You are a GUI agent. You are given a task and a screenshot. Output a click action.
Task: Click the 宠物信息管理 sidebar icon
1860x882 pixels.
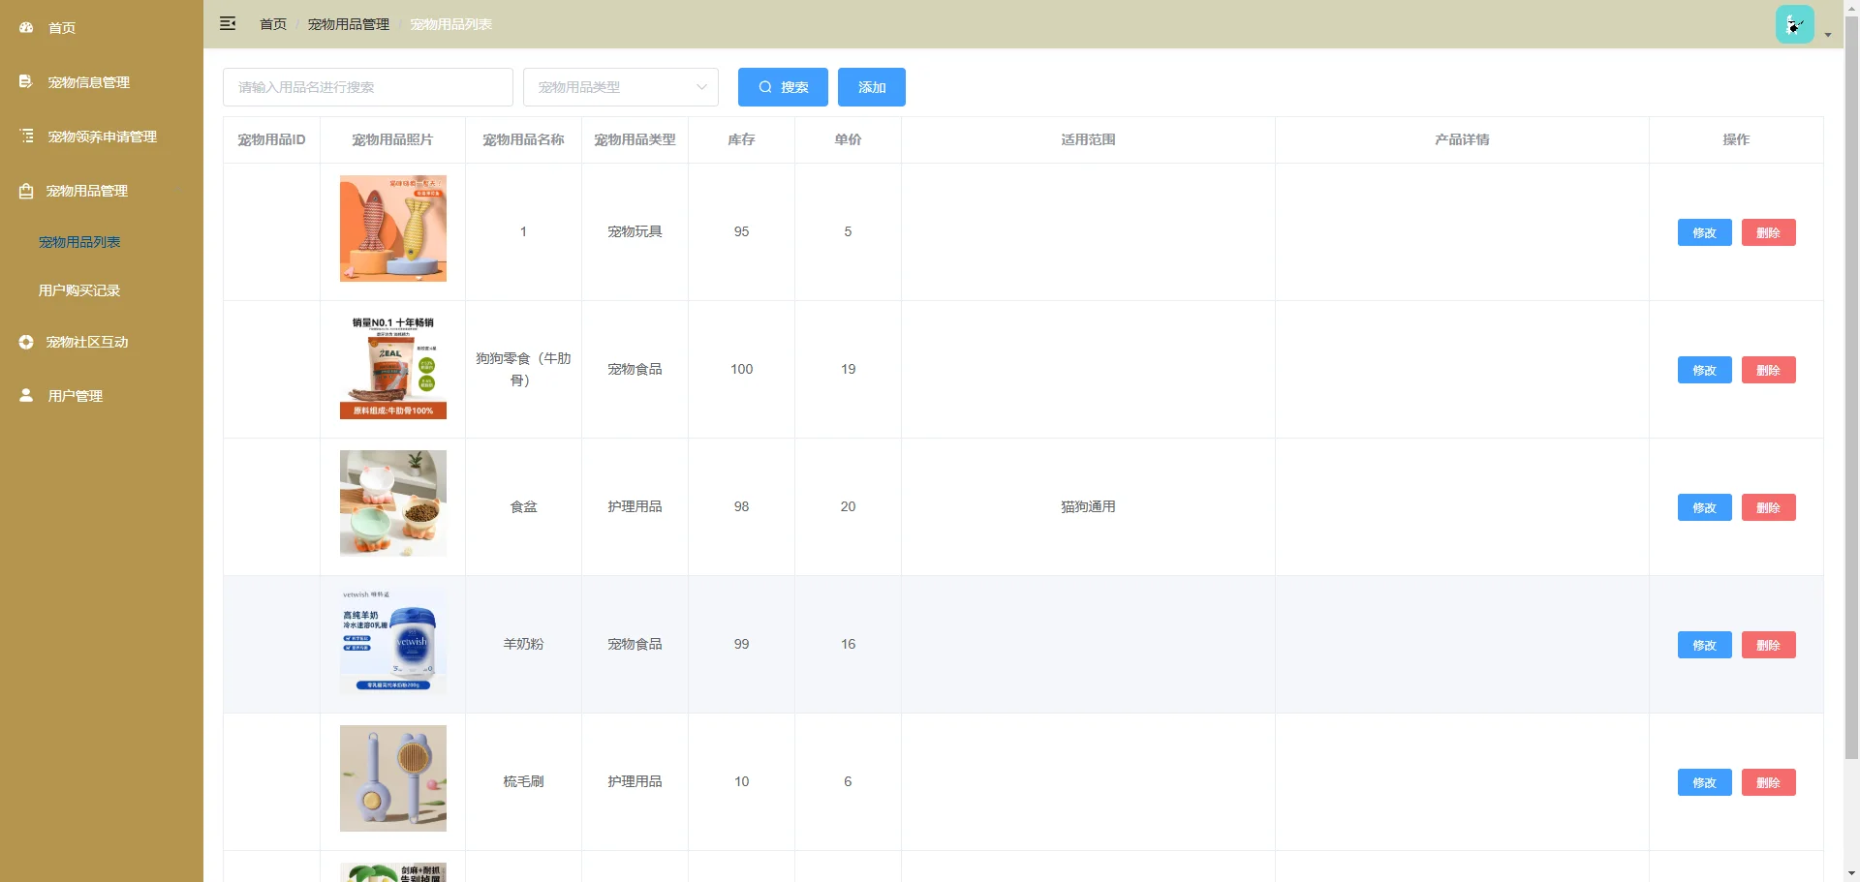tap(26, 82)
